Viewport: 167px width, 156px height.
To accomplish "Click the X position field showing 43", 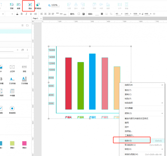I will click(x=118, y=14).
